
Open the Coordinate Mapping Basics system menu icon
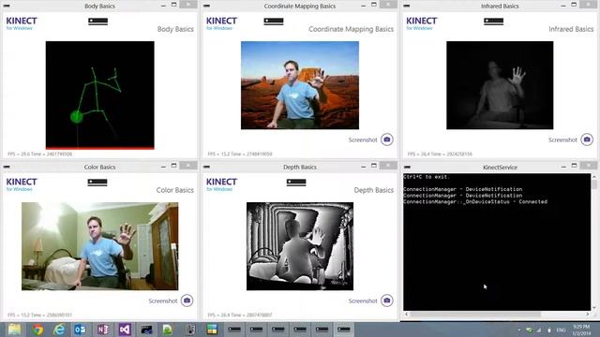tap(206, 6)
